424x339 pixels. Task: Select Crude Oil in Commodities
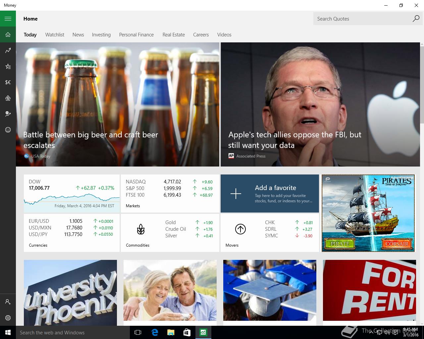click(x=189, y=229)
